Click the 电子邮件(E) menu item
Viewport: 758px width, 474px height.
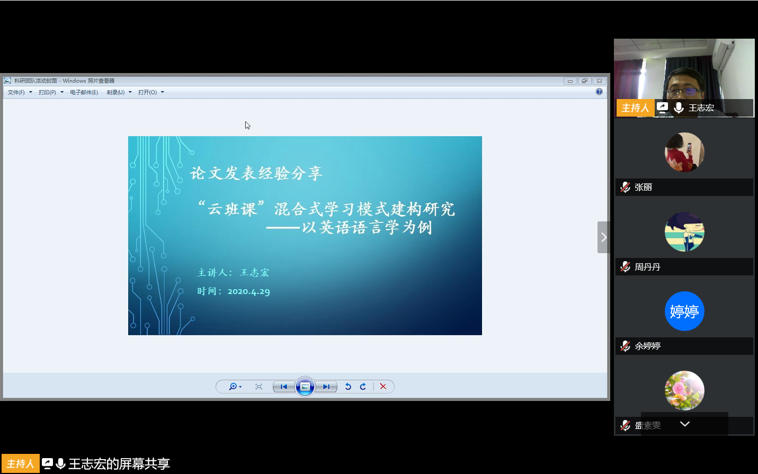tap(84, 92)
